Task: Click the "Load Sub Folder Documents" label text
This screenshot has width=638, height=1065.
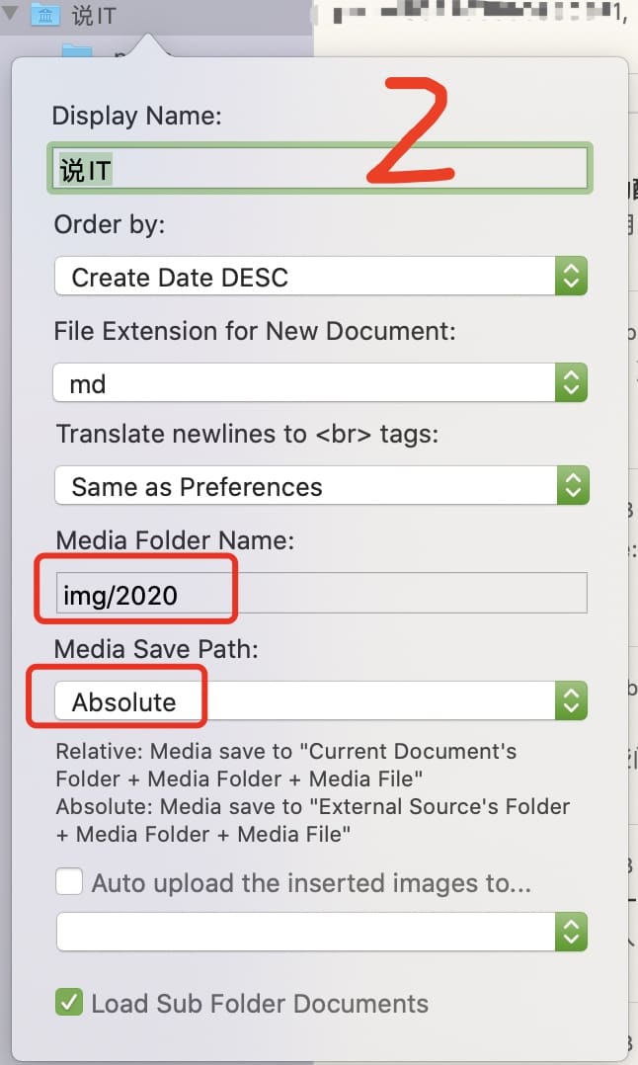Action: pos(260,1004)
